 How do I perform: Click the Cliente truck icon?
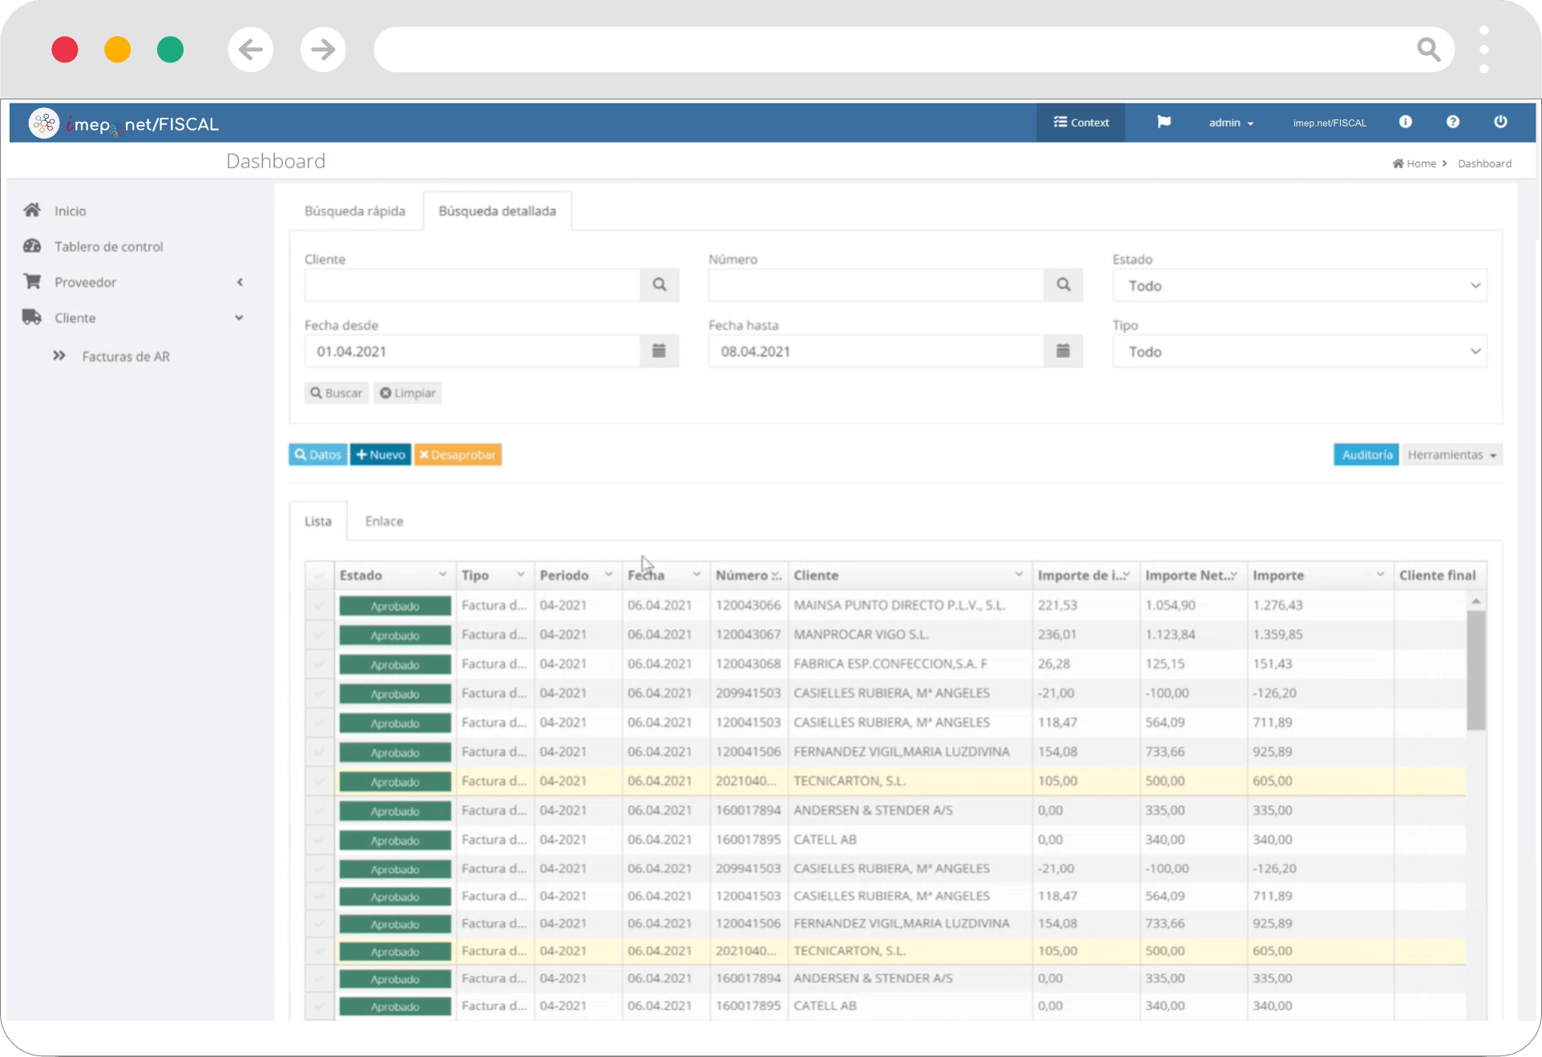coord(32,317)
